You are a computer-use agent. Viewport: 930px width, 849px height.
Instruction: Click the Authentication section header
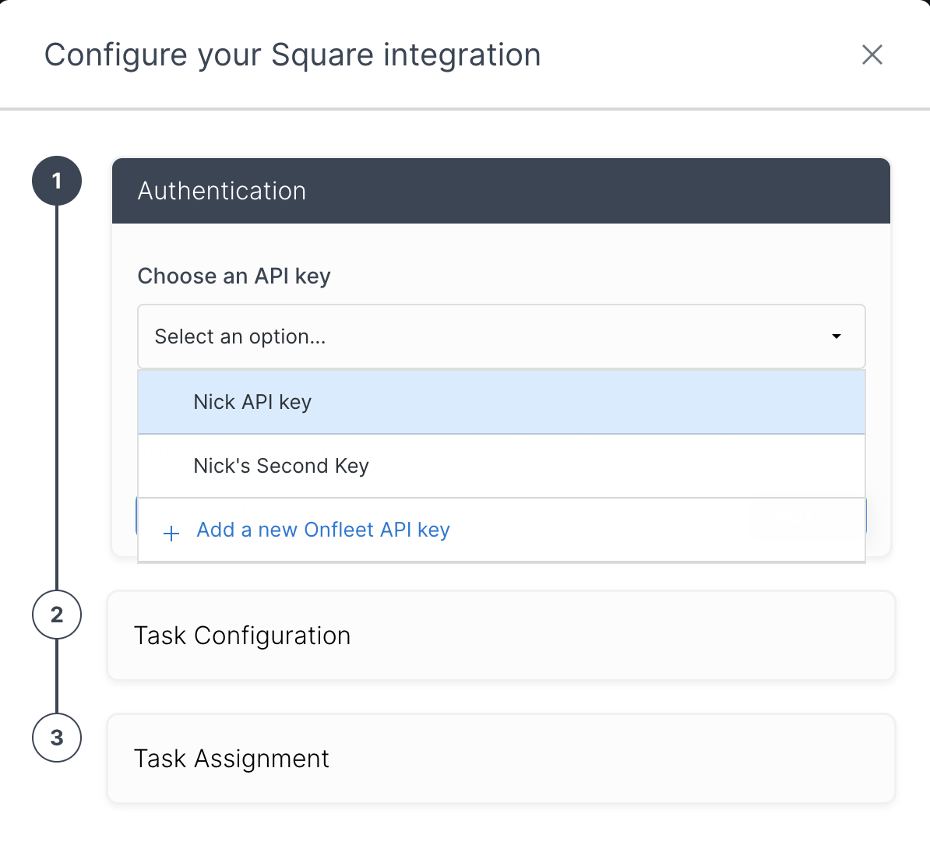tap(501, 191)
